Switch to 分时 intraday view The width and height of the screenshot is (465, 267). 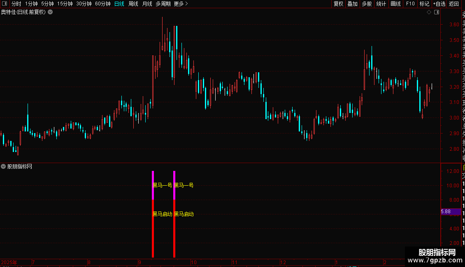tap(16, 4)
